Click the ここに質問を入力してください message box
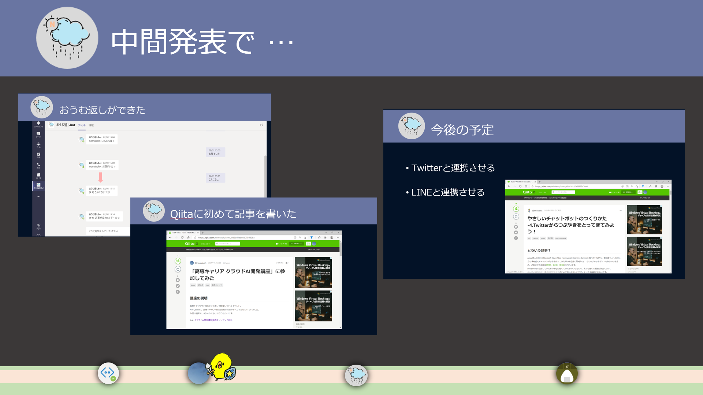Screen dimensions: 703x395 point(103,231)
